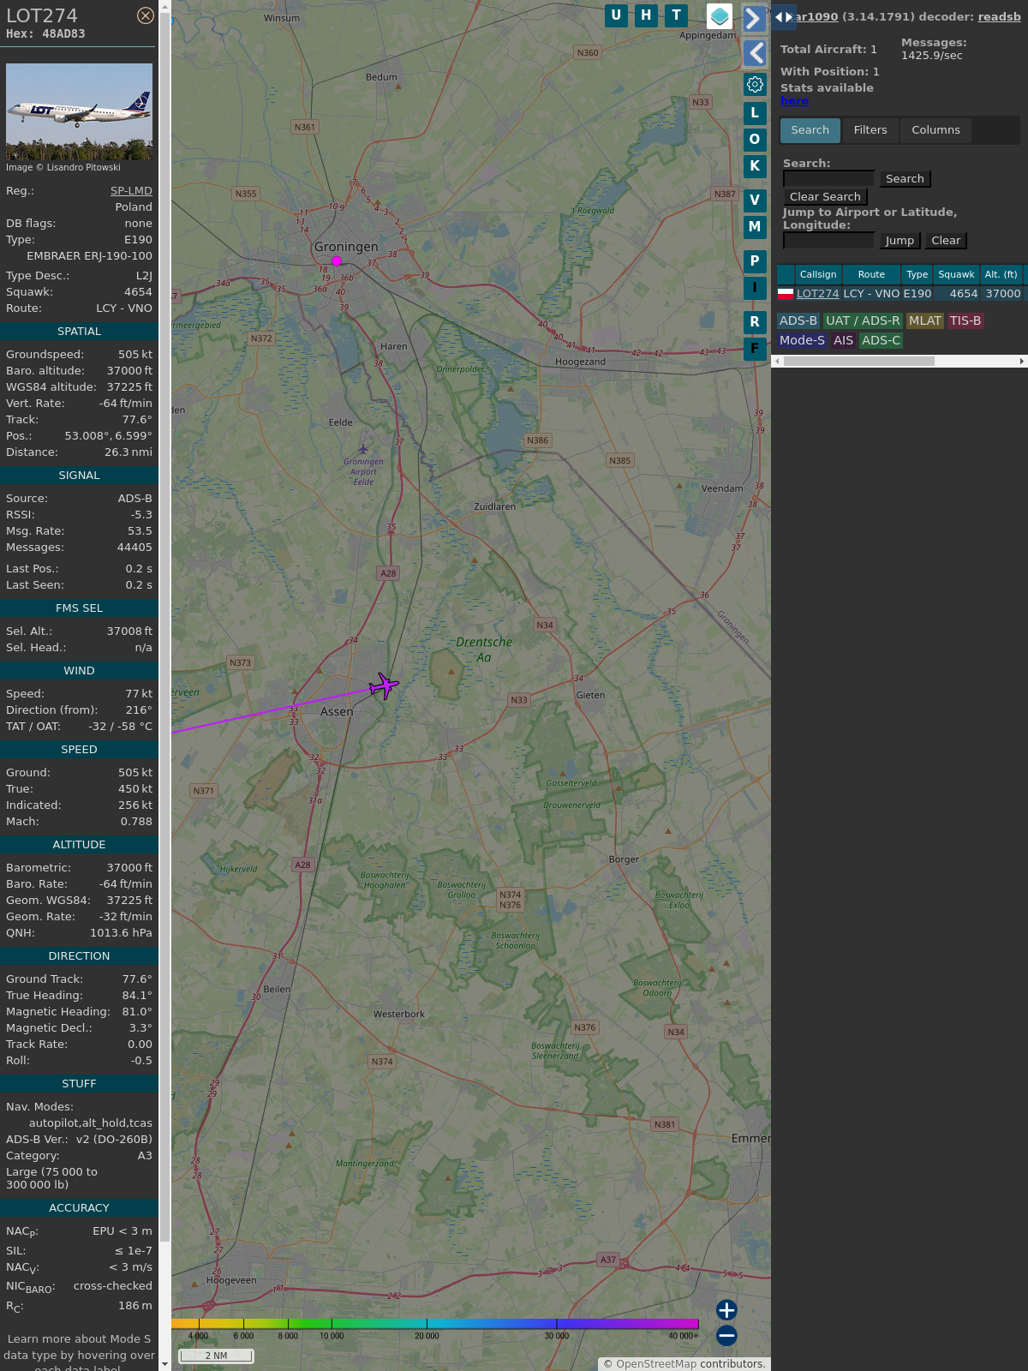1028x1371 pixels.
Task: Switch to the Filters tab
Action: coord(870,130)
